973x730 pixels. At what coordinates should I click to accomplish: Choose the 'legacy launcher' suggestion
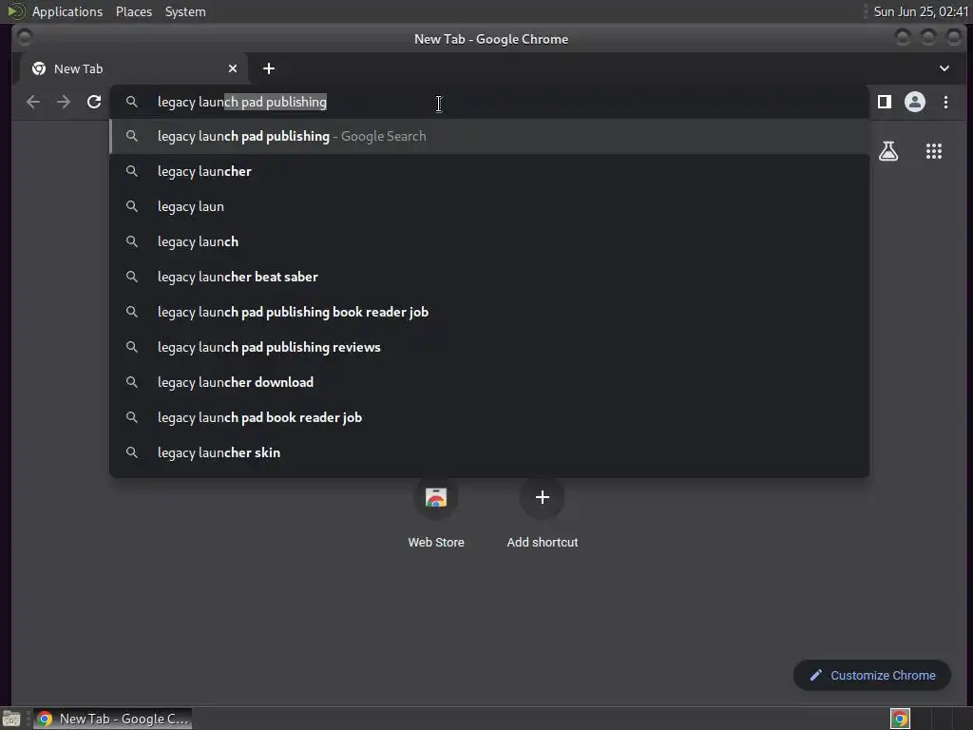pos(489,171)
